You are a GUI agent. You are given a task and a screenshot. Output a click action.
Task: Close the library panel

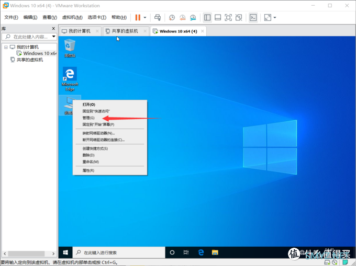(53, 28)
